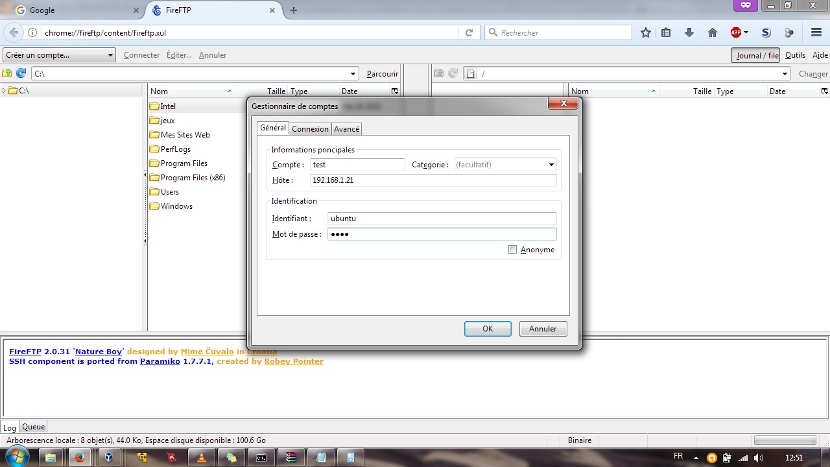The image size is (830, 467).
Task: Open the Créer un compte dropdown
Action: point(59,55)
